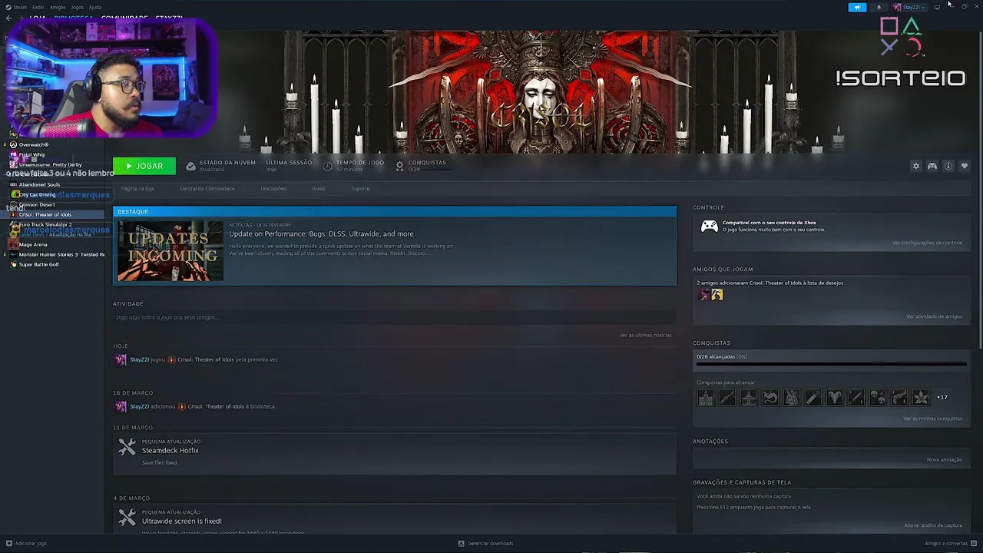Viewport: 983px width, 553px height.
Task: Open the Ajuda menu
Action: point(94,7)
